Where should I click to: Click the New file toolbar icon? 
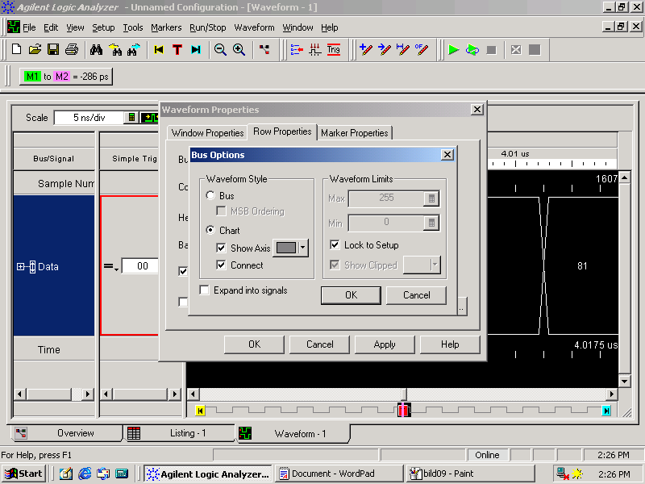click(x=16, y=50)
